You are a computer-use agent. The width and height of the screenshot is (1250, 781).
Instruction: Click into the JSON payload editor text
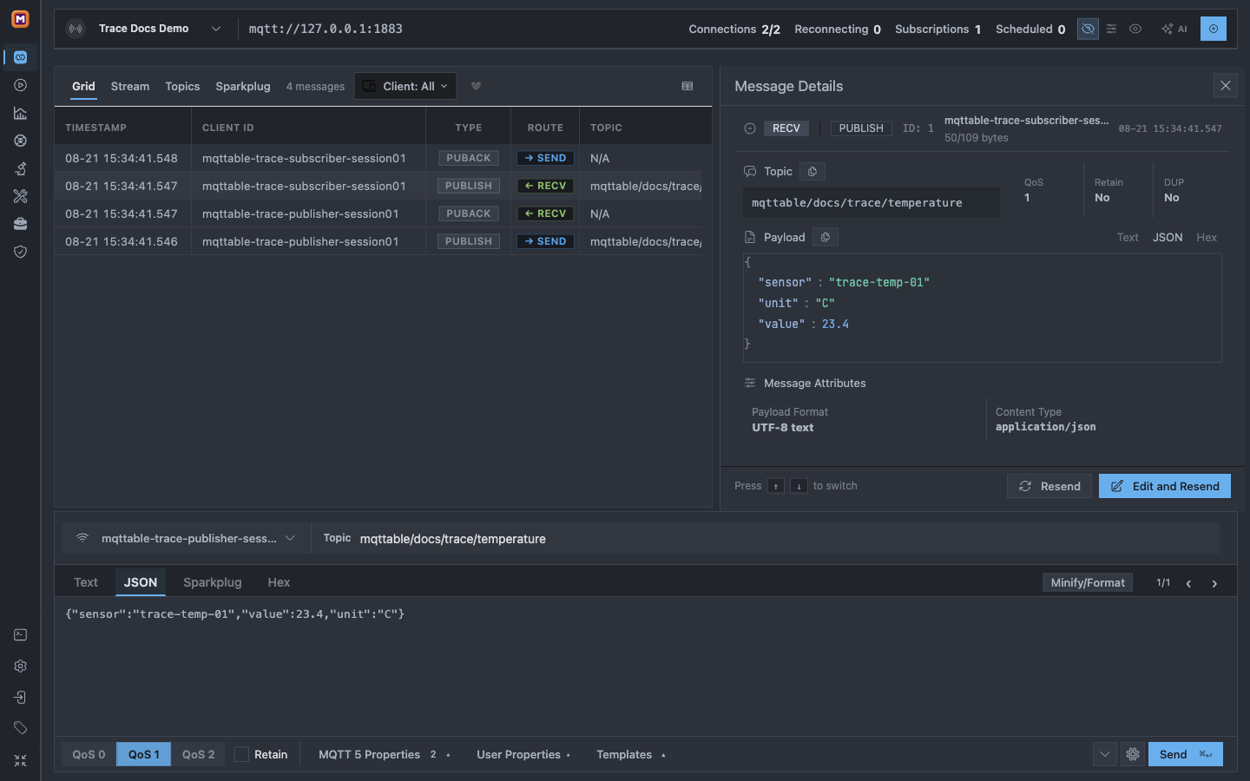[x=234, y=614]
